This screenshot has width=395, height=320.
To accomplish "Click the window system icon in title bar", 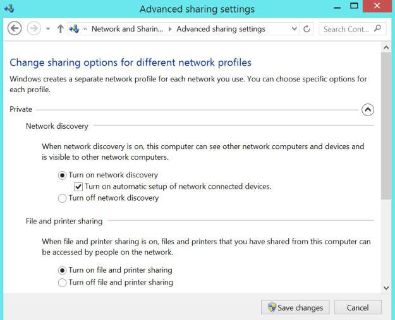I will (x=9, y=9).
